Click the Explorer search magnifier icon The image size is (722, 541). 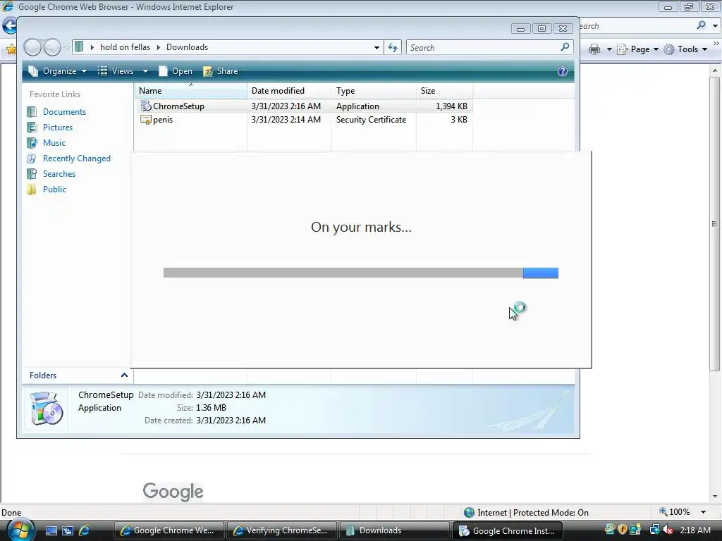(x=565, y=47)
